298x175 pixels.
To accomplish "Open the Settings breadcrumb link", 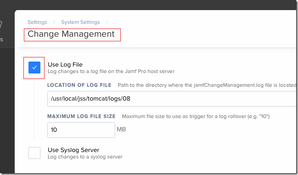I will point(37,22).
